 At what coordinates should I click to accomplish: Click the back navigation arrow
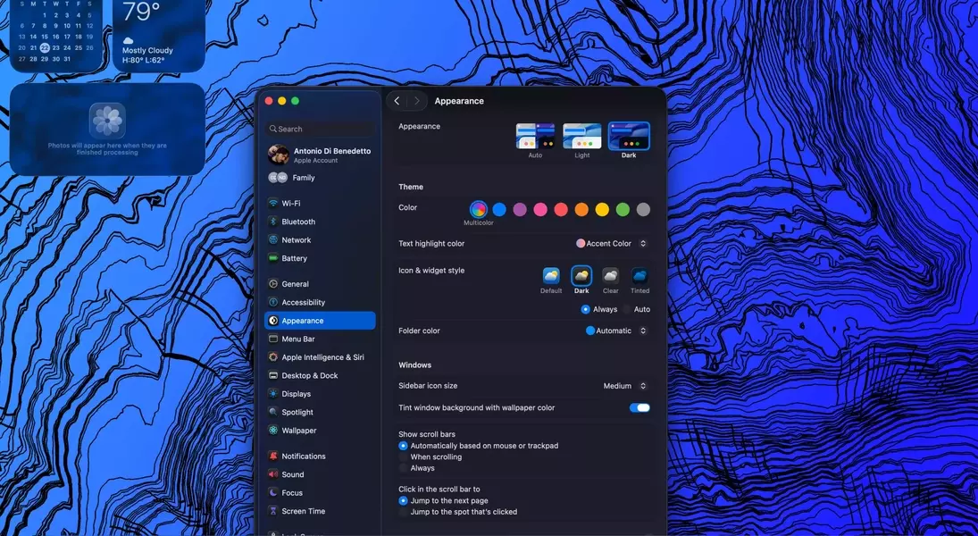(x=397, y=101)
